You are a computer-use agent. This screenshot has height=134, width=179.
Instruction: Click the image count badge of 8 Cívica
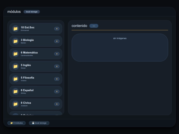tap(57, 104)
